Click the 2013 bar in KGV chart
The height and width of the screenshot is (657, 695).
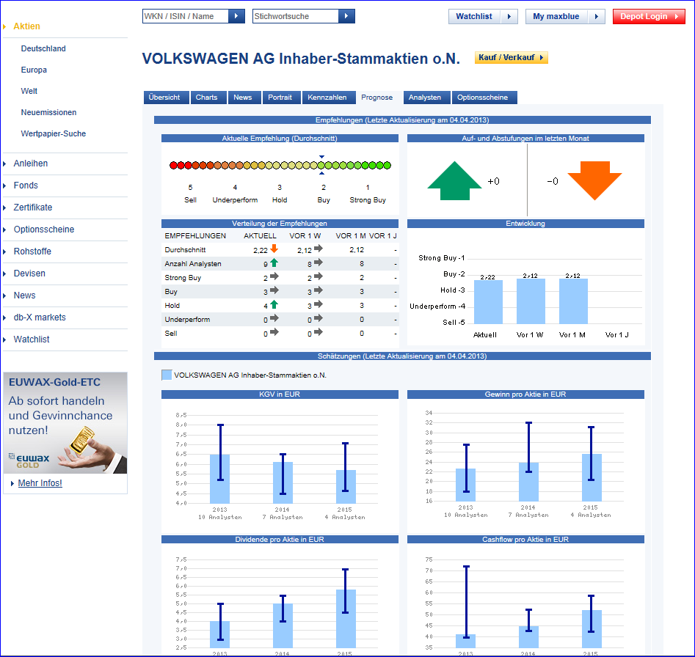click(x=220, y=479)
